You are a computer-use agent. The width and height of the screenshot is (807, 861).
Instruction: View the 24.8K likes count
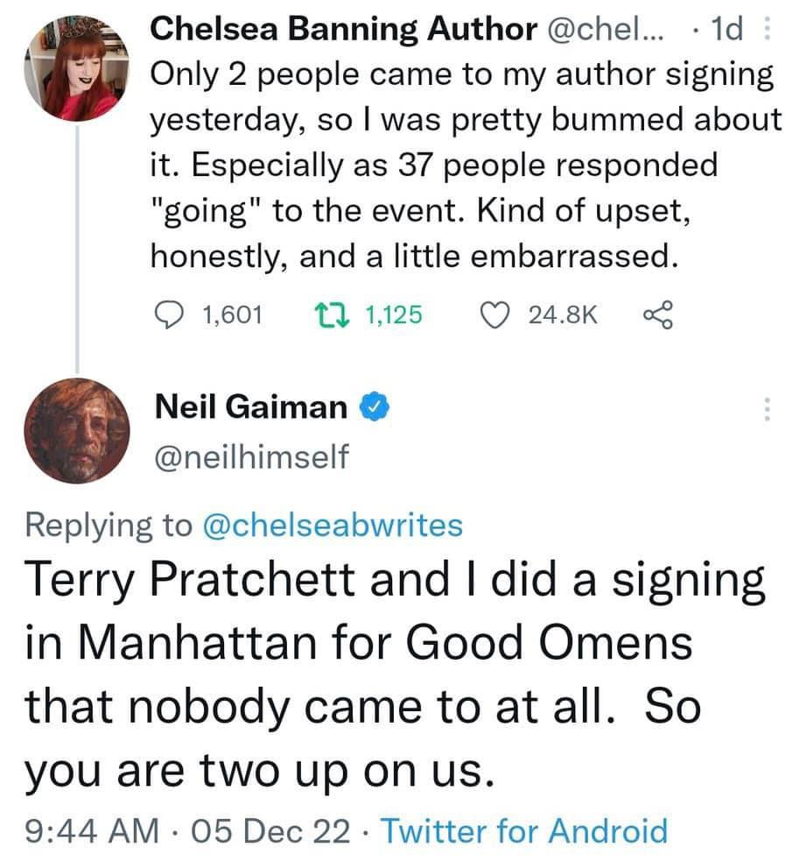click(x=564, y=314)
